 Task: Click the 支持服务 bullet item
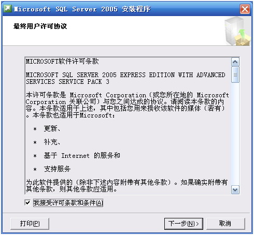(x=57, y=169)
